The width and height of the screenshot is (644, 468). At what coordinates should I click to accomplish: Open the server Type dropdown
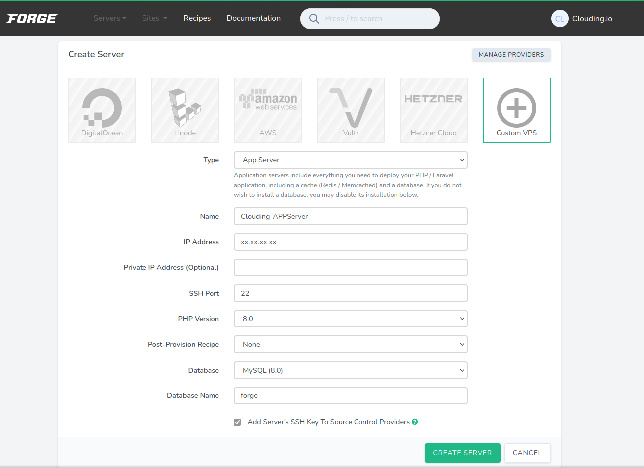(351, 160)
